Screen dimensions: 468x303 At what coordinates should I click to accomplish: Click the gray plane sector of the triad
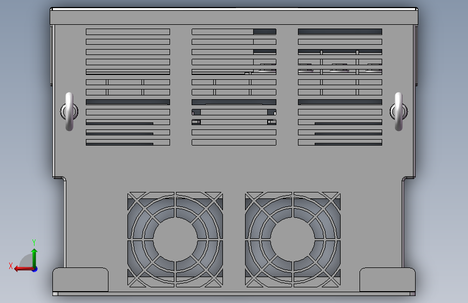click(27, 261)
